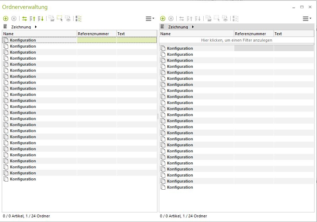Sort by Text column in left pane
The height and width of the screenshot is (222, 317).
[x=137, y=34]
